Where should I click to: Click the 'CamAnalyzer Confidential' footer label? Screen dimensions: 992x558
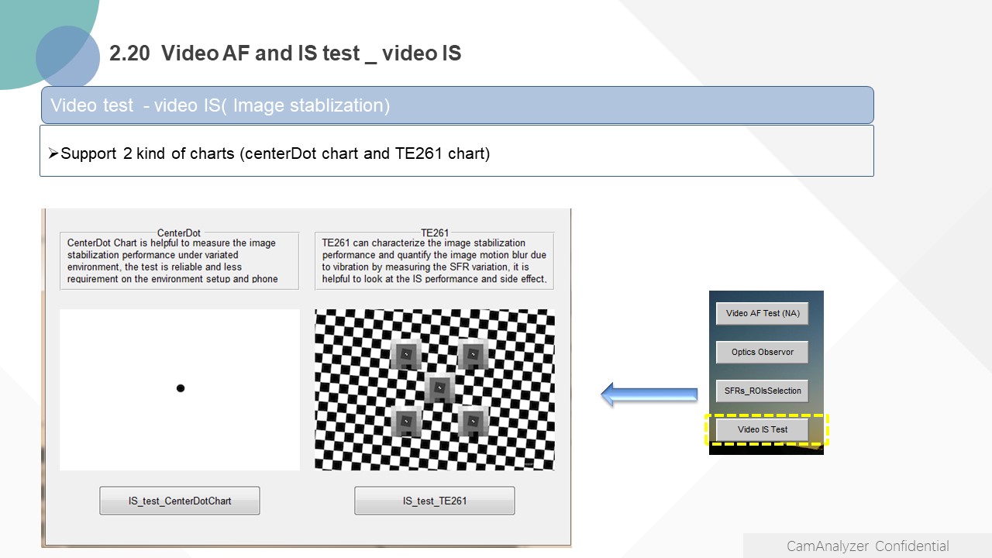pyautogui.click(x=868, y=546)
